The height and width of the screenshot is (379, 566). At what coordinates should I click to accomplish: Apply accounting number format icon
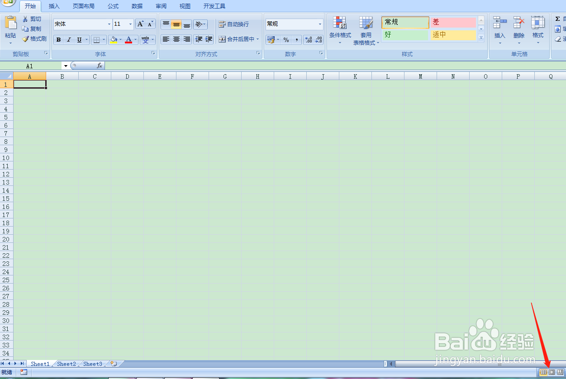pos(271,40)
